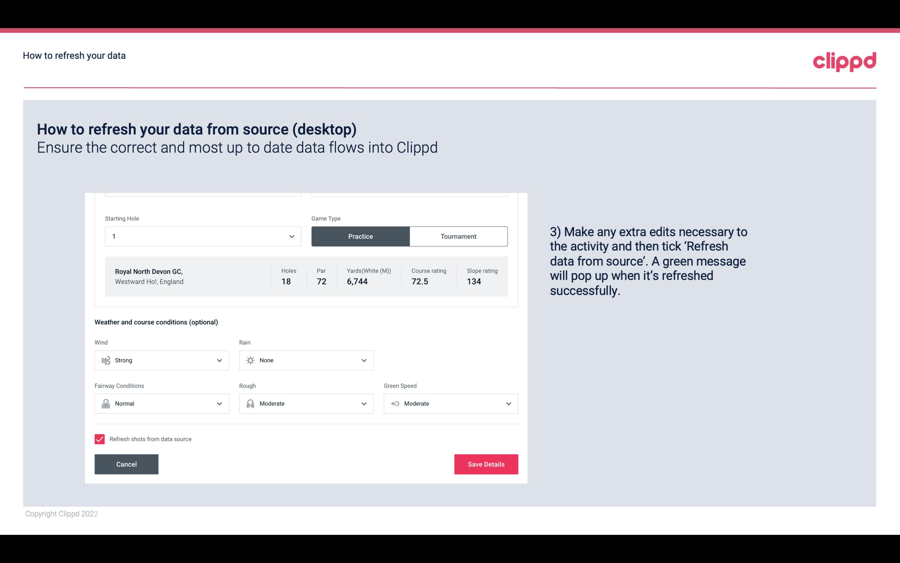Click the fairway conditions icon
The height and width of the screenshot is (563, 900).
105,404
